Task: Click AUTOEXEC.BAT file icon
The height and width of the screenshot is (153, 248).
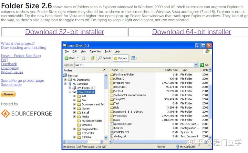Action: pyautogui.click(x=112, y=124)
